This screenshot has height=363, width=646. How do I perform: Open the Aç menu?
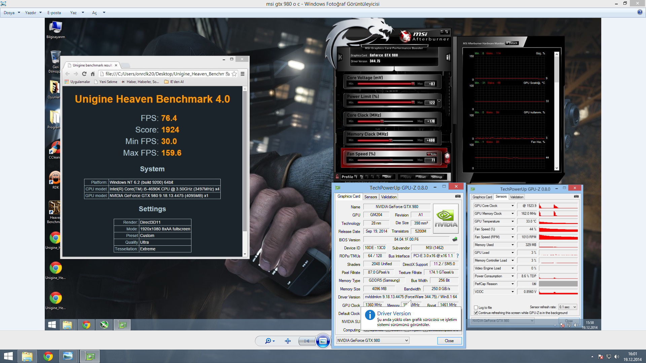tap(98, 13)
